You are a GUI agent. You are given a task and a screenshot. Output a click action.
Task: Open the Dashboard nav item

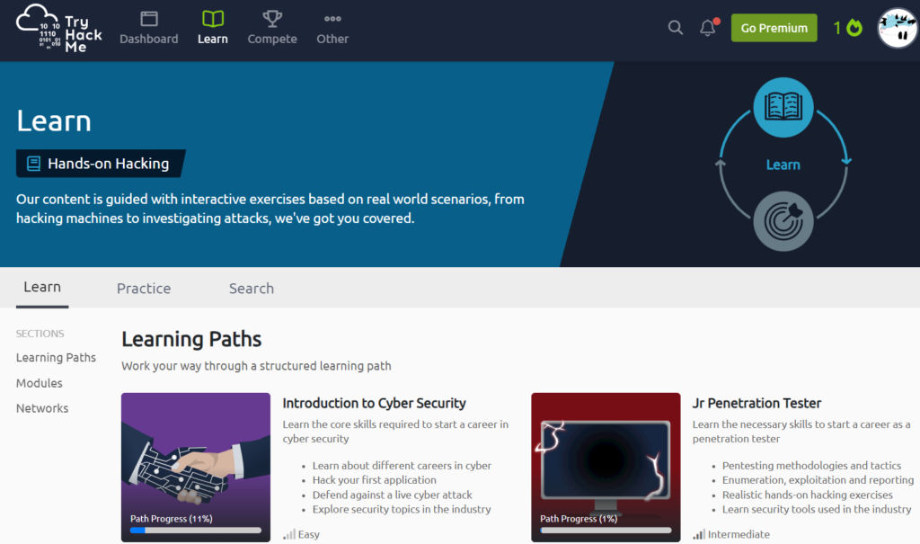[x=149, y=28]
